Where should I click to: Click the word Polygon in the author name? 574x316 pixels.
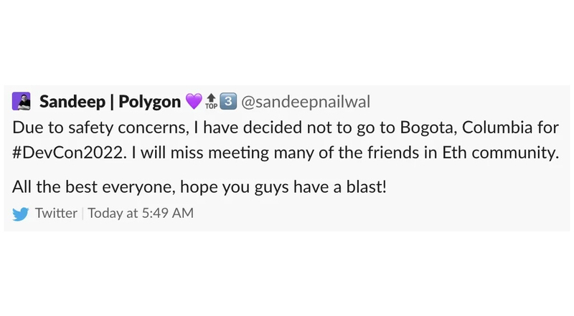point(150,102)
